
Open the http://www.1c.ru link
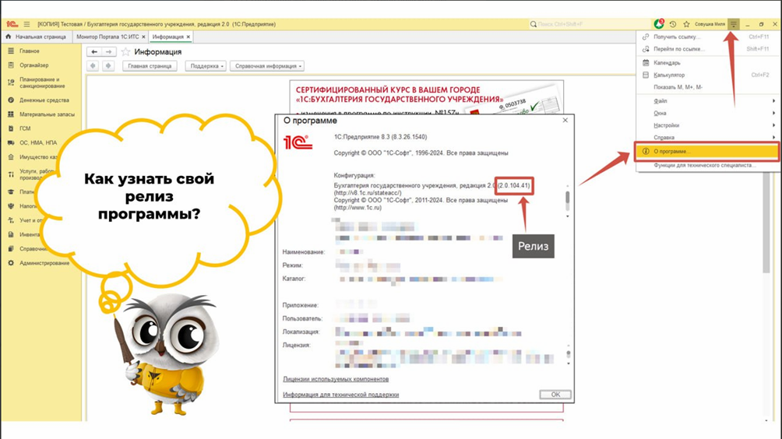[358, 207]
